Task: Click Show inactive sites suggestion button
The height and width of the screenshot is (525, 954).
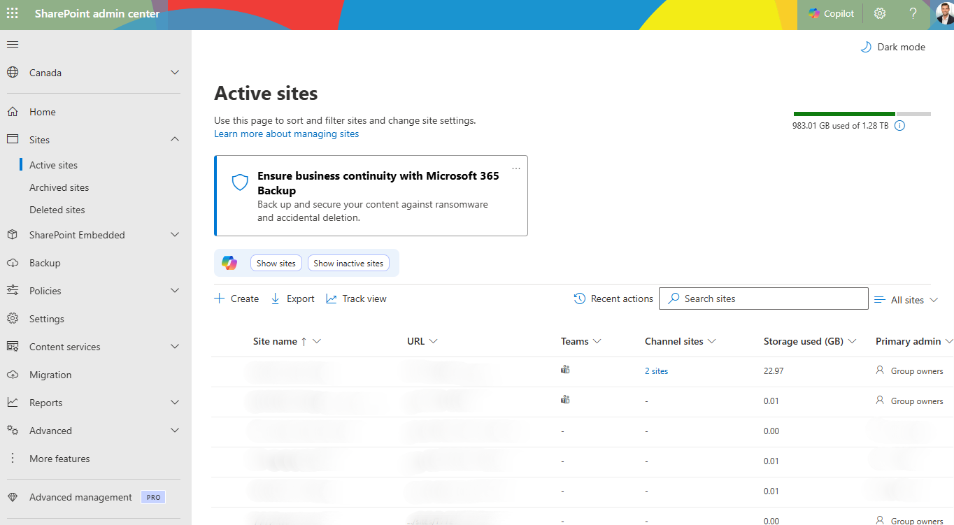Action: click(x=348, y=264)
